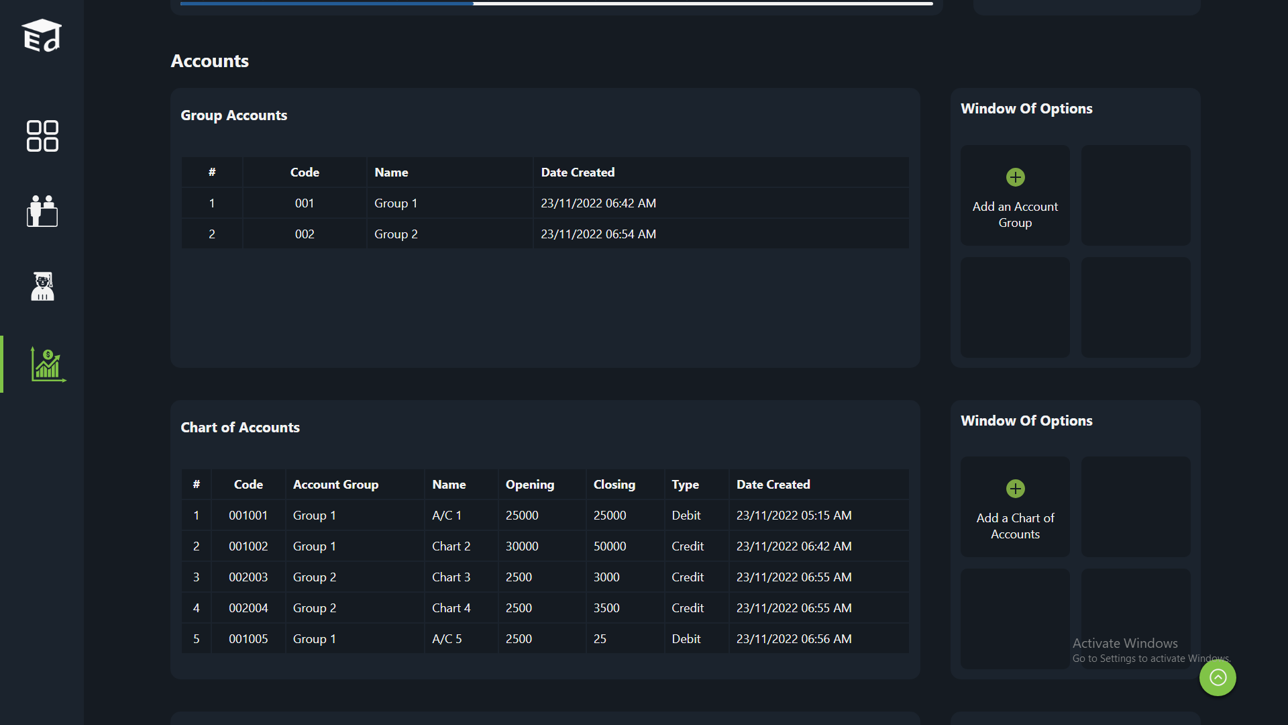This screenshot has height=725, width=1288.
Task: Open the student graduate sidebar icon
Action: click(42, 287)
